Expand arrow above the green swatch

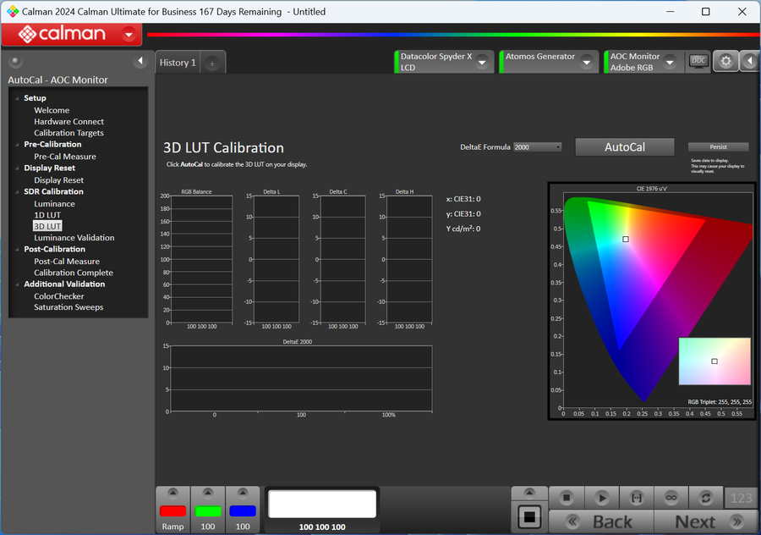[x=208, y=494]
